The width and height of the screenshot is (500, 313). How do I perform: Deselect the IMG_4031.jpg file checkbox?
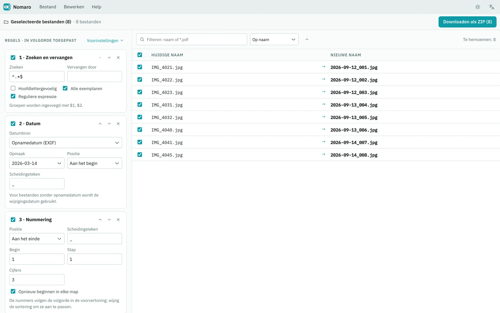coord(140,105)
